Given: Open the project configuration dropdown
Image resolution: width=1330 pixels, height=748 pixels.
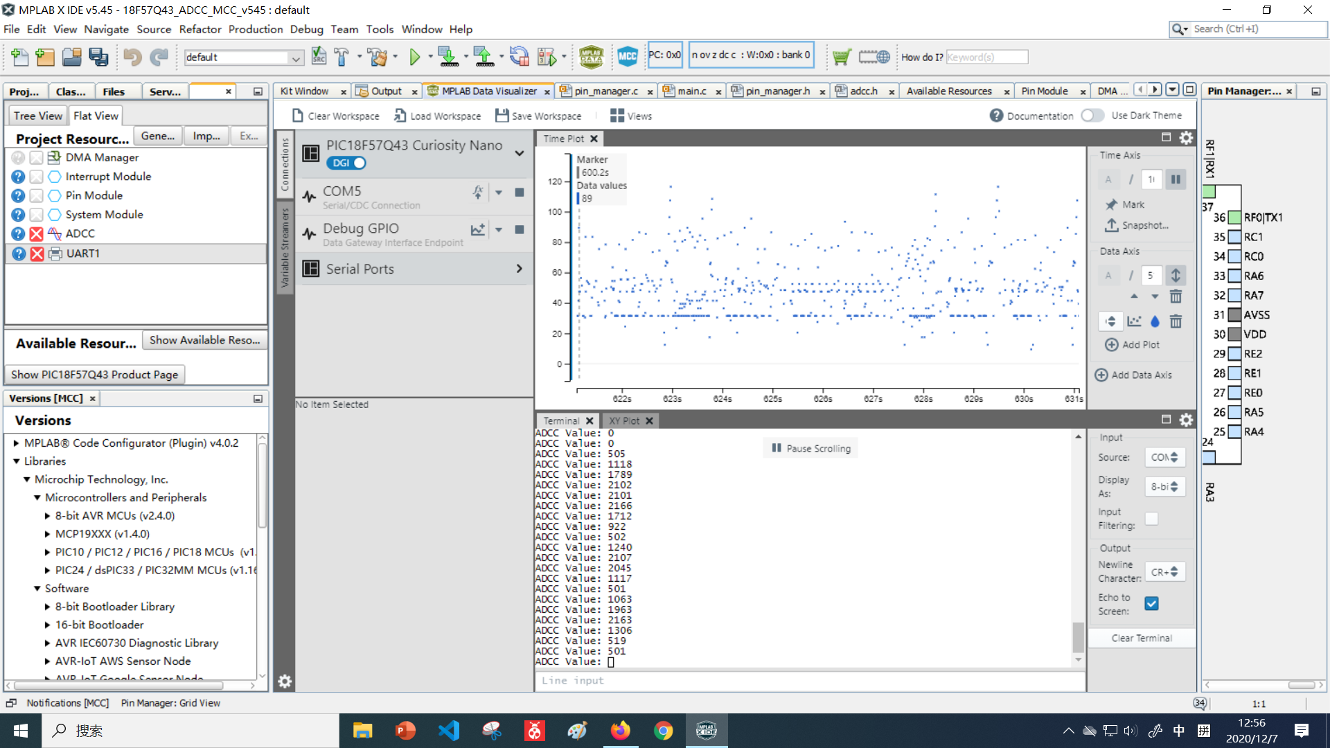Looking at the screenshot, I should click(x=244, y=57).
